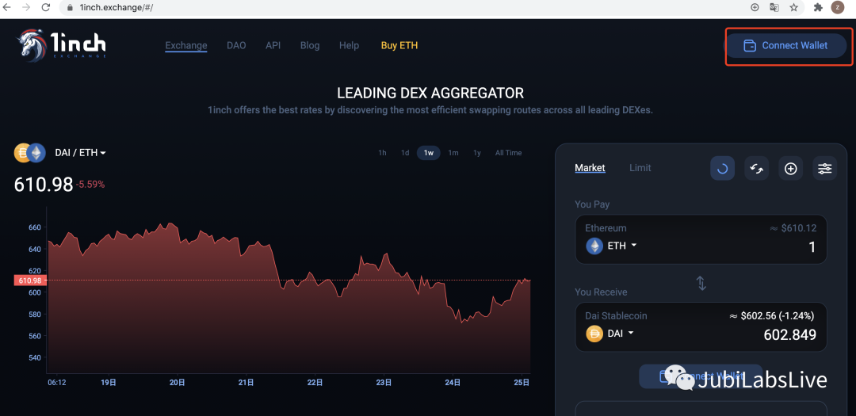Open the DAO nav item

pyautogui.click(x=236, y=45)
